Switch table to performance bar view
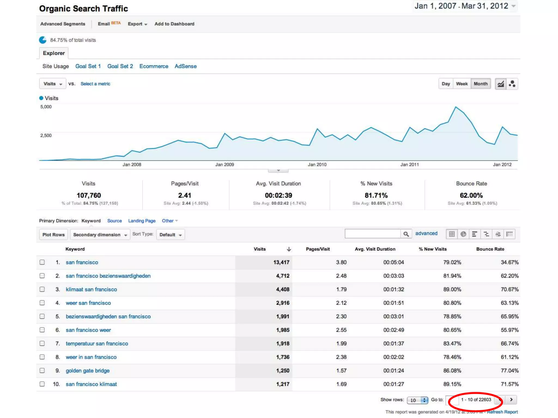 click(x=475, y=234)
